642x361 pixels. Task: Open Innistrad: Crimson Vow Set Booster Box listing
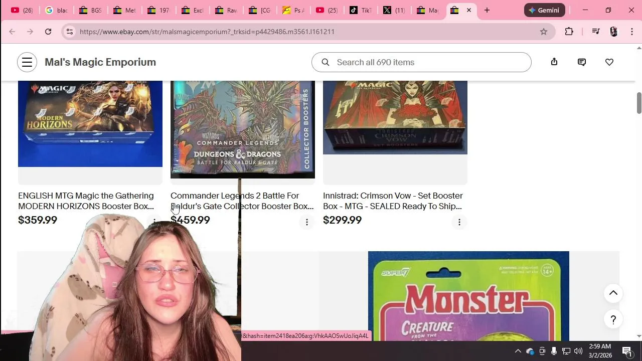coord(393,201)
